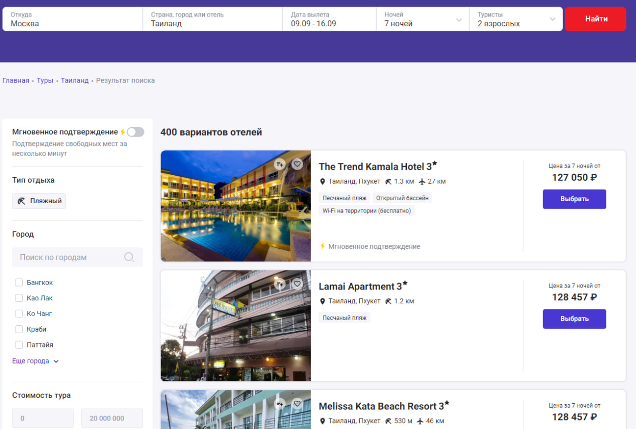Click Песчаный пляж tag of Lamai Apartment

(x=344, y=318)
